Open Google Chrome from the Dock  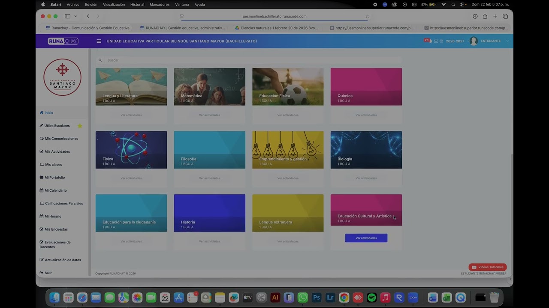click(344, 297)
